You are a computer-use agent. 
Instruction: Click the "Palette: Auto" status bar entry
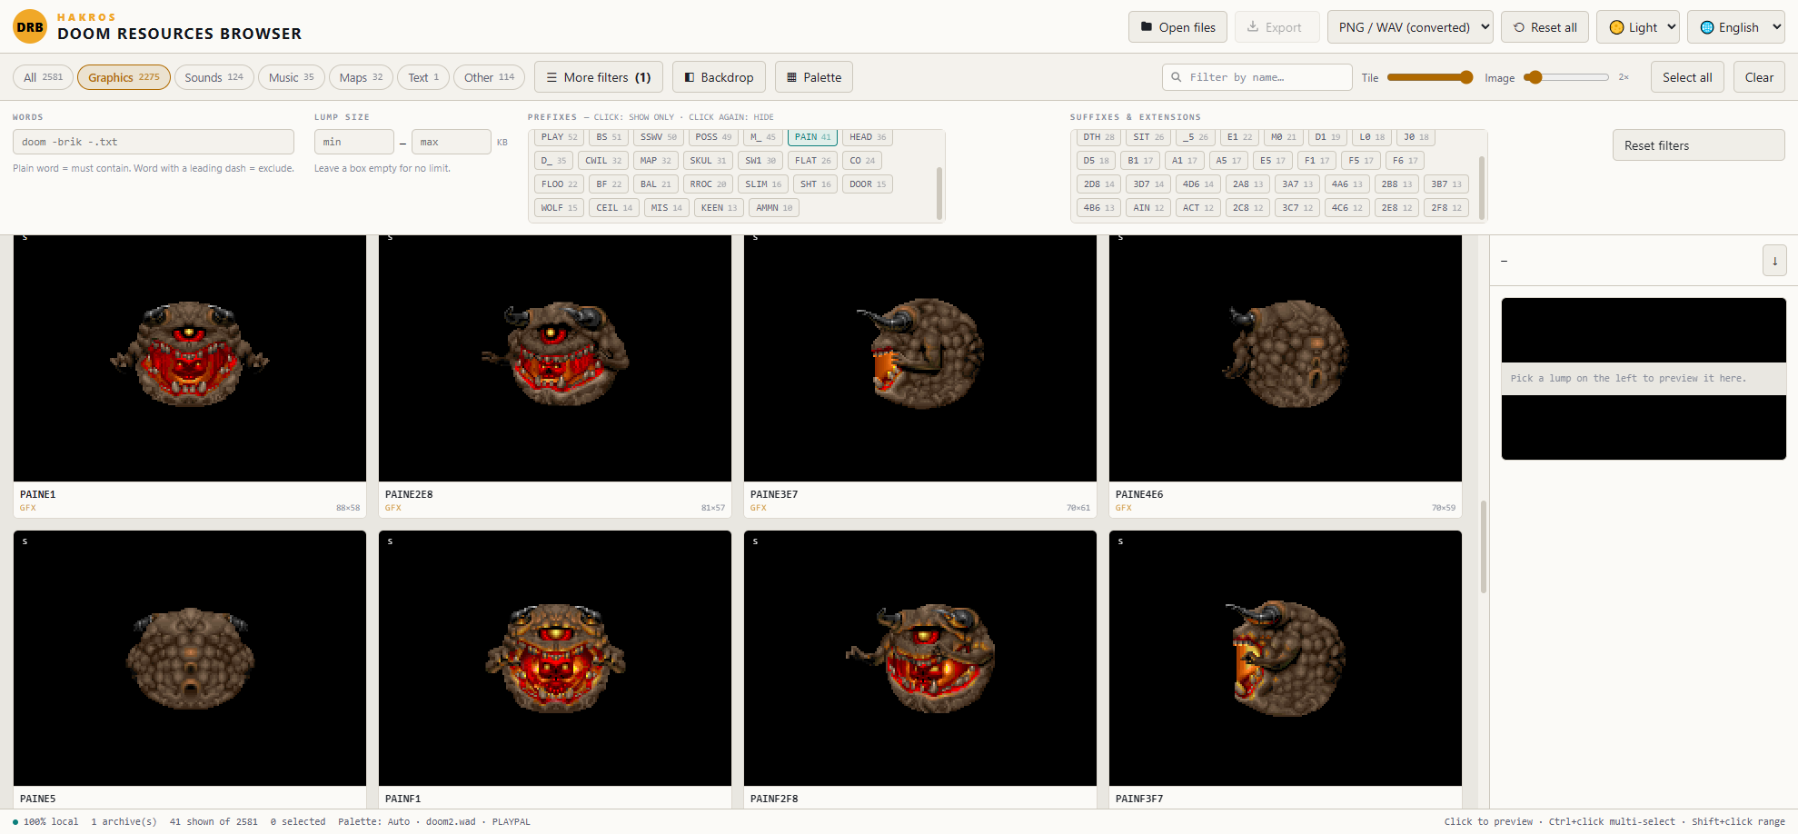pos(374,821)
